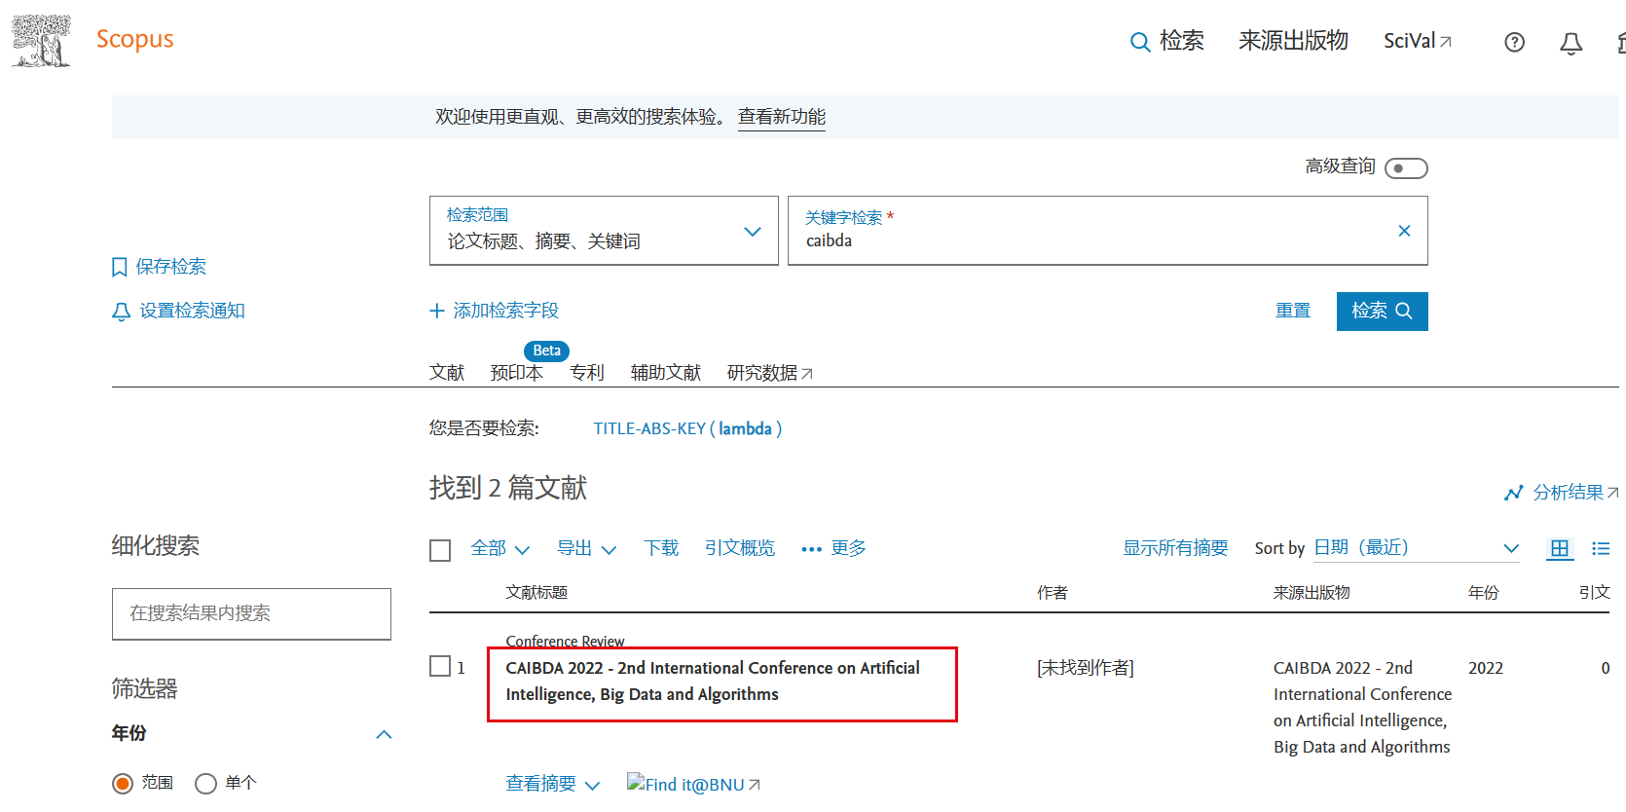
Task: Click the plus icon for 添加检索字段
Action: tap(437, 311)
